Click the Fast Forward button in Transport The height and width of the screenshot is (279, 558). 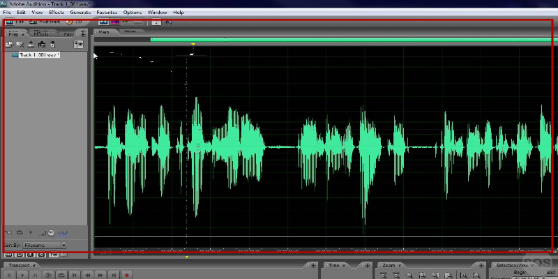tap(100, 276)
